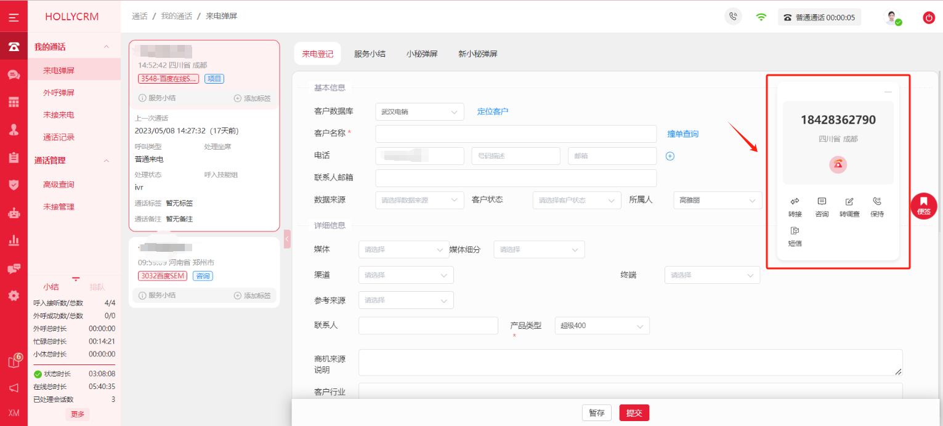Screen dimensions: 943x426
Task: Click the red power logout button
Action: (929, 18)
